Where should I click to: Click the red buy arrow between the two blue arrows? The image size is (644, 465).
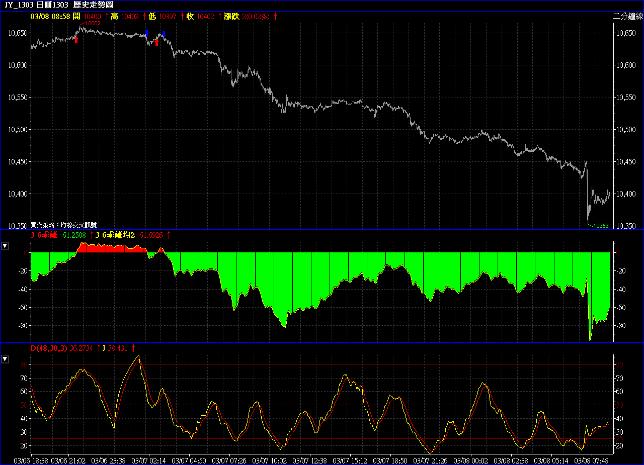pos(156,43)
